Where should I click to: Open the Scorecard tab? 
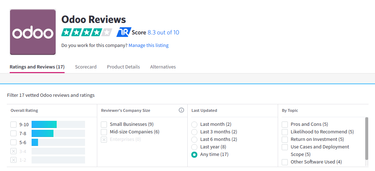(x=86, y=67)
